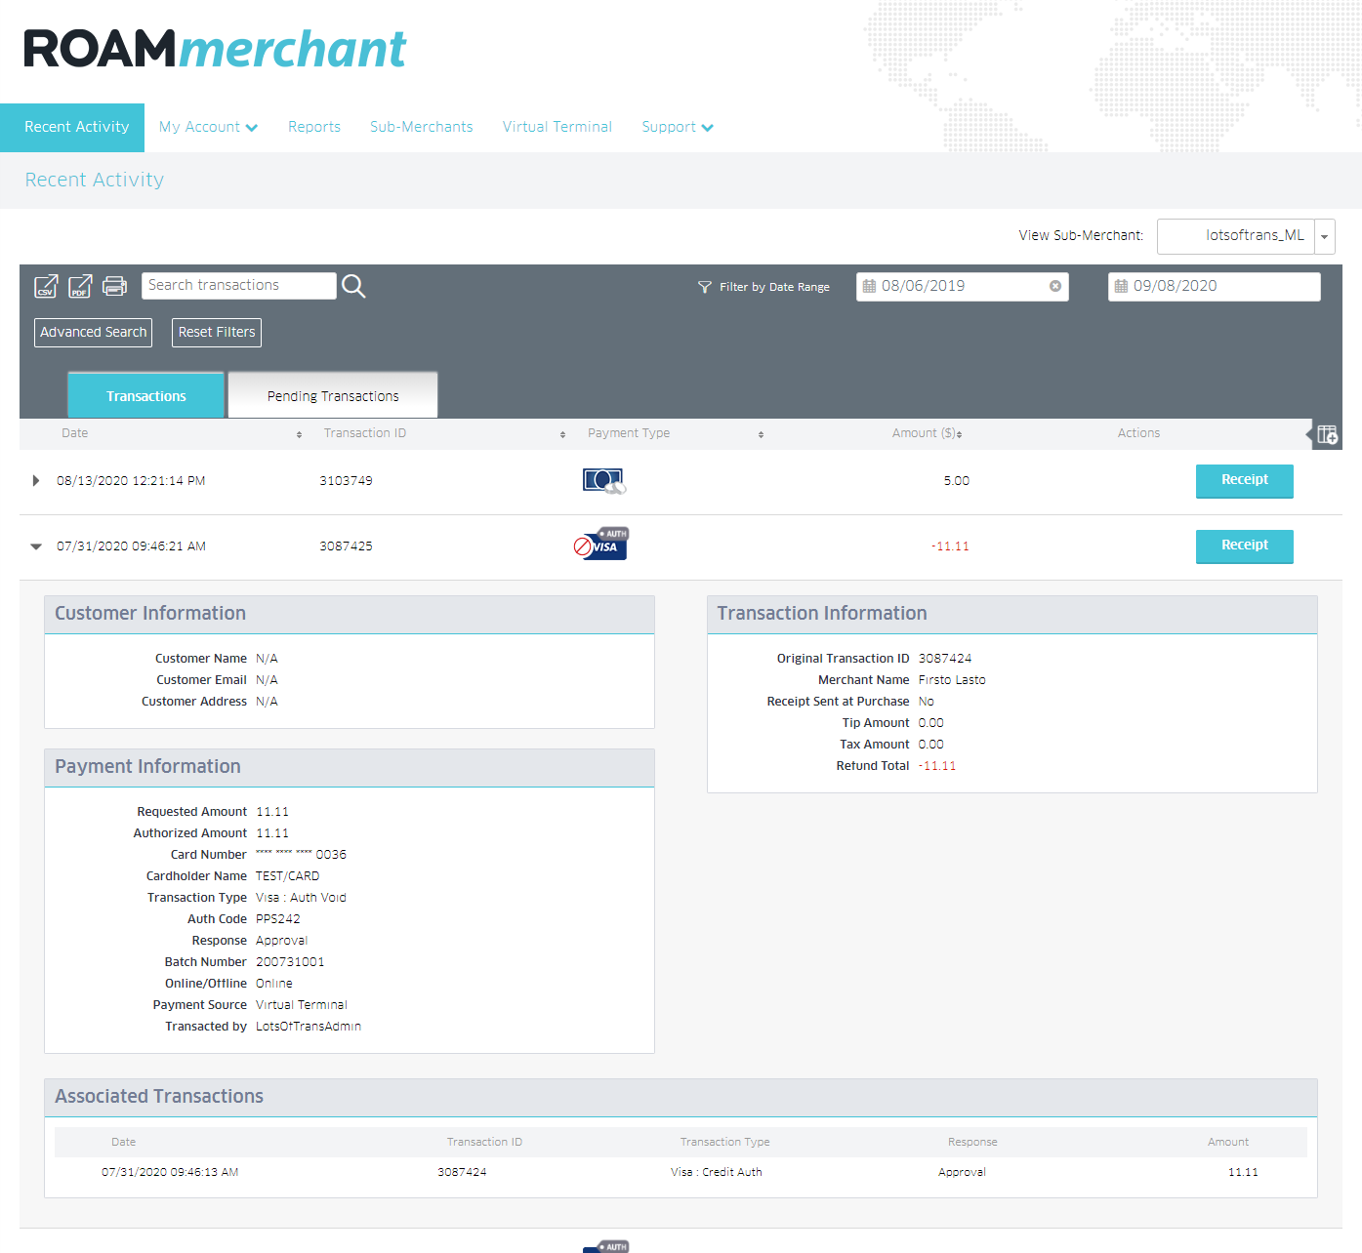Sort by Amount ($) column
1362x1253 pixels.
pos(959,434)
